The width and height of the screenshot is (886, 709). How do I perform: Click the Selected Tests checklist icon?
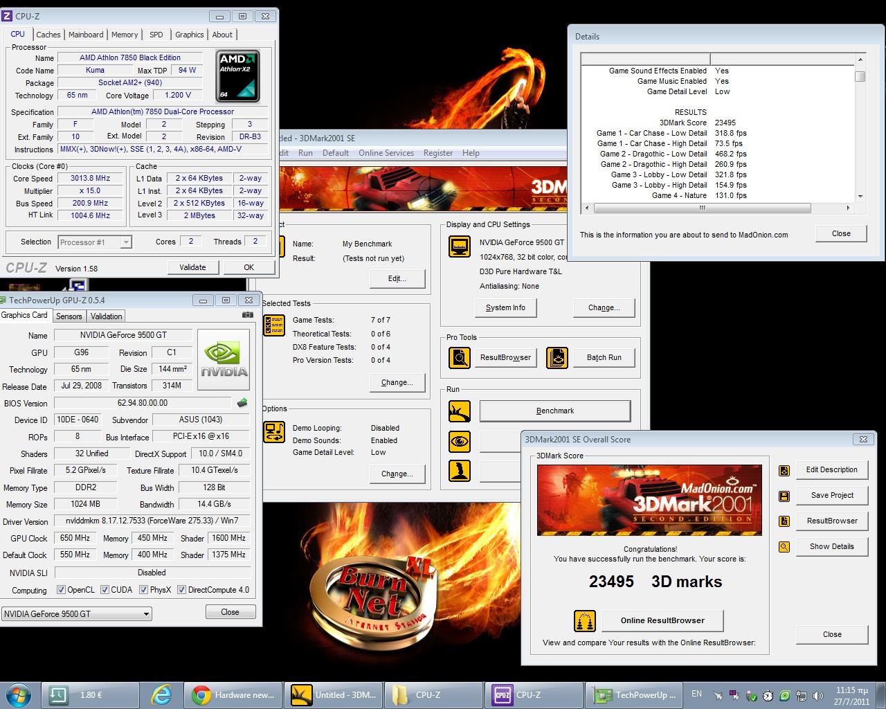(274, 325)
